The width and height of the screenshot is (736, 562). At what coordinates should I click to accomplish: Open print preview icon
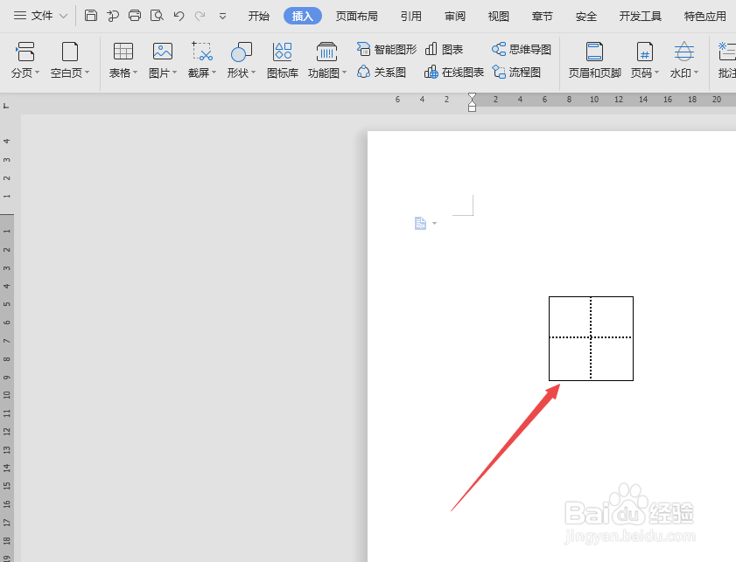pyautogui.click(x=157, y=16)
